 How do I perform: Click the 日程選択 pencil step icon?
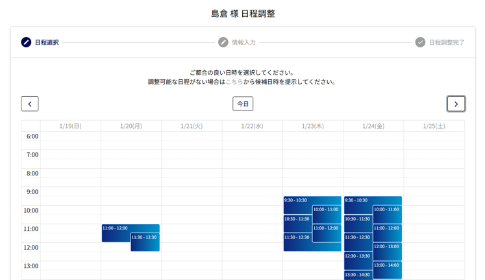pyautogui.click(x=26, y=42)
